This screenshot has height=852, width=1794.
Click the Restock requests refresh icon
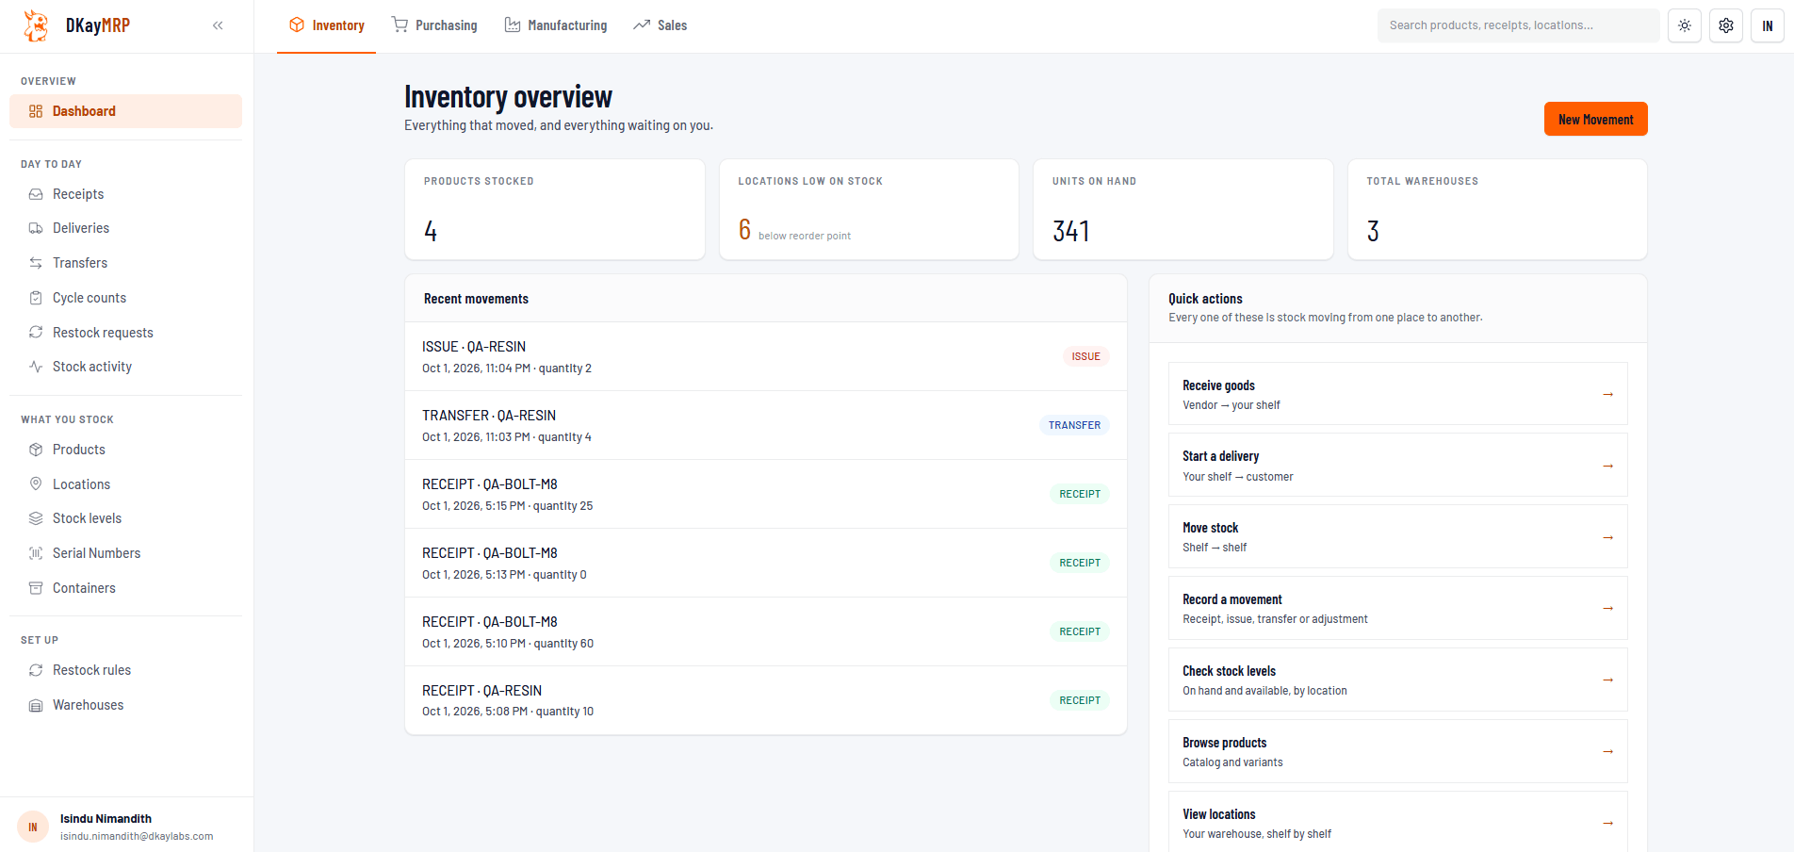(x=36, y=333)
